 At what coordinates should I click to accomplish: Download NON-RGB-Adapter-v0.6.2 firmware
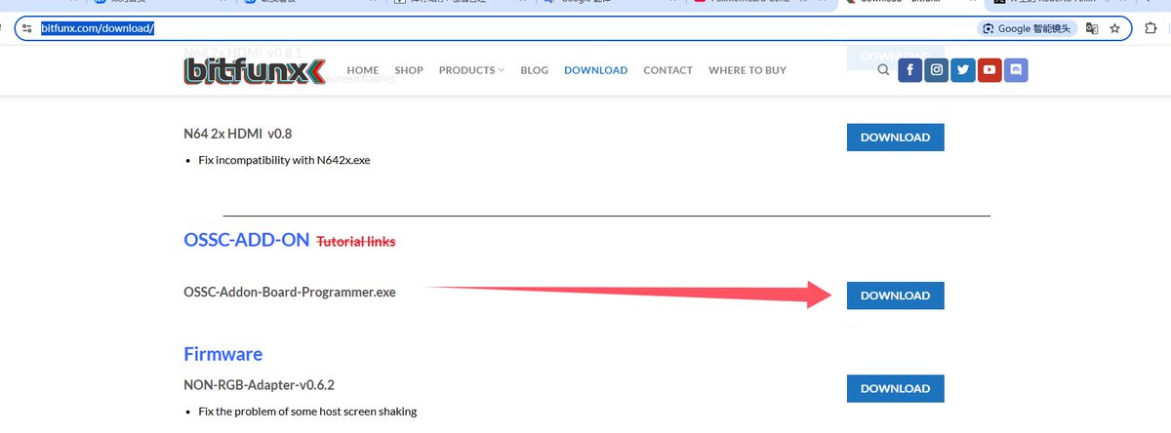pyautogui.click(x=896, y=388)
